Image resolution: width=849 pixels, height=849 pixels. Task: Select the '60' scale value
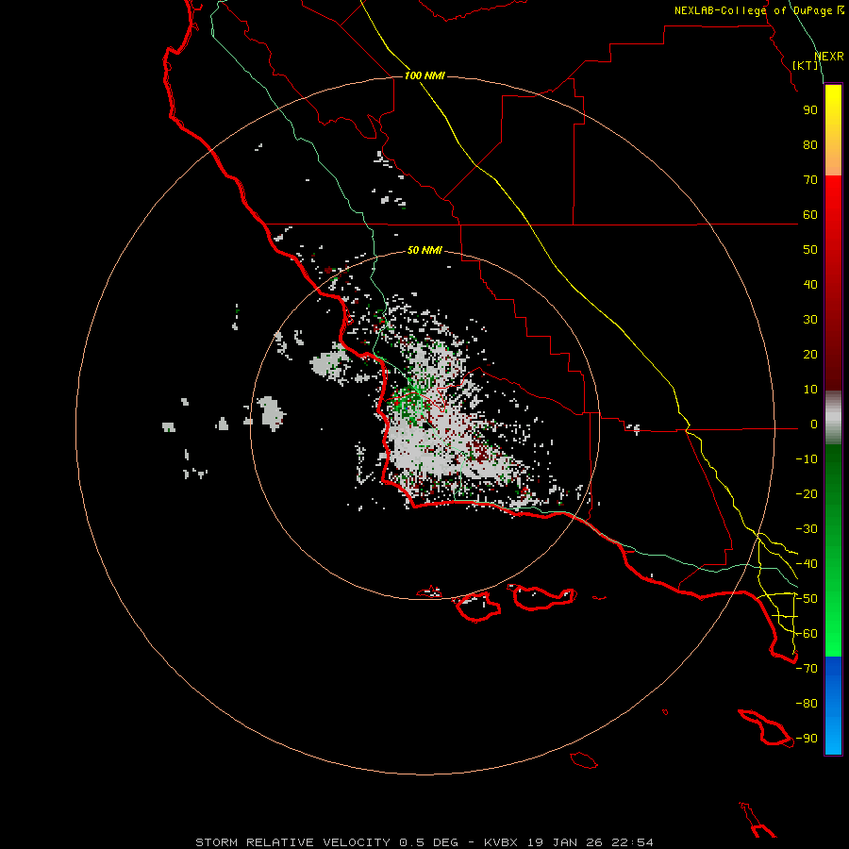click(810, 215)
